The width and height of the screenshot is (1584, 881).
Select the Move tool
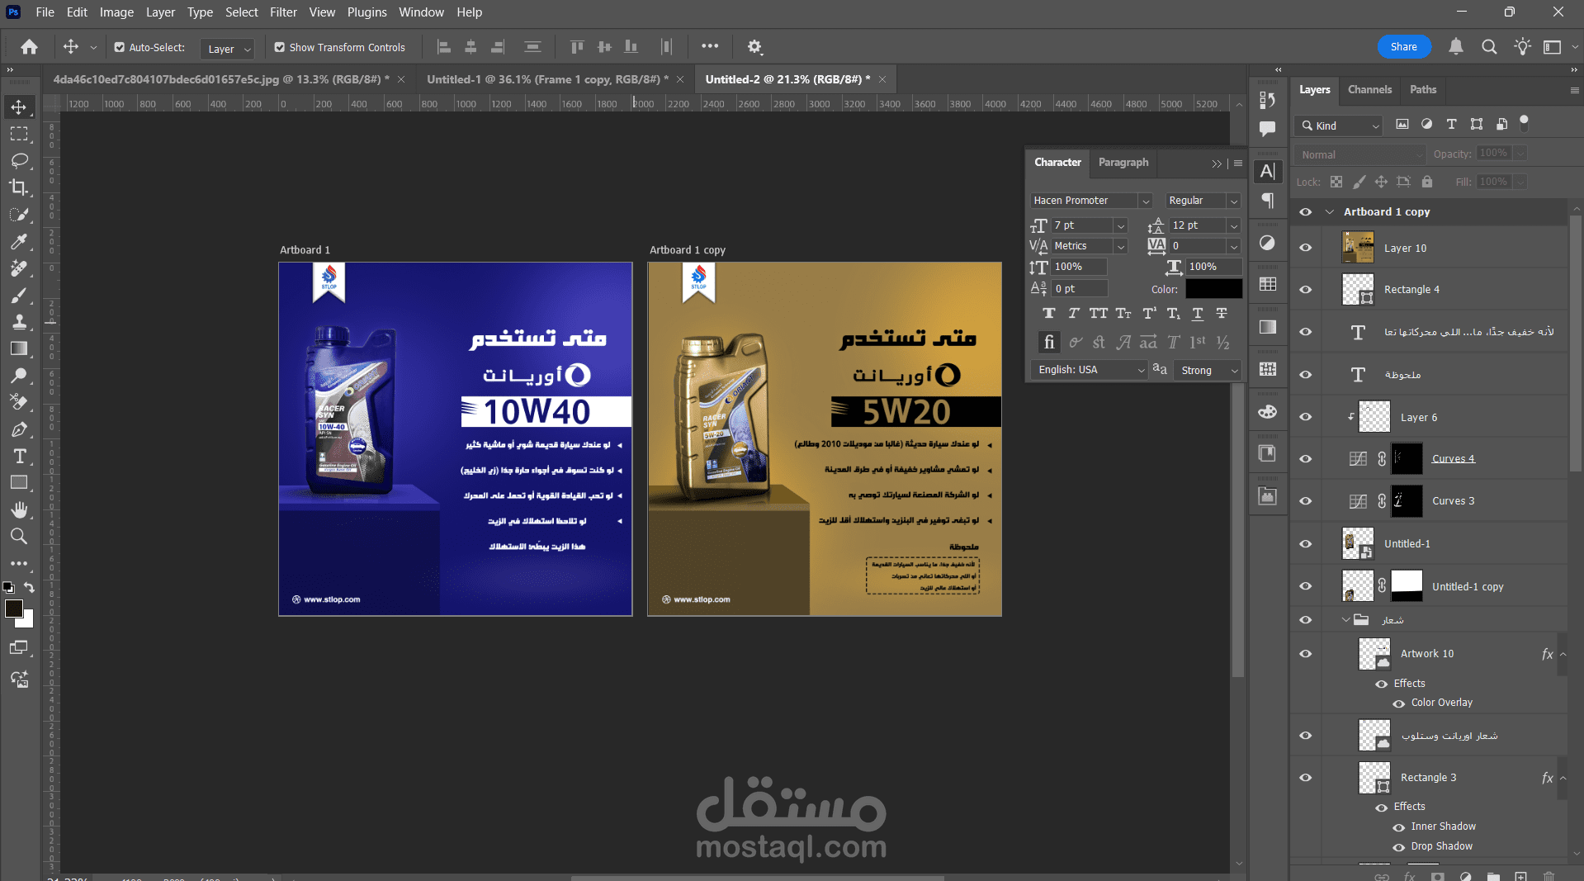(18, 107)
